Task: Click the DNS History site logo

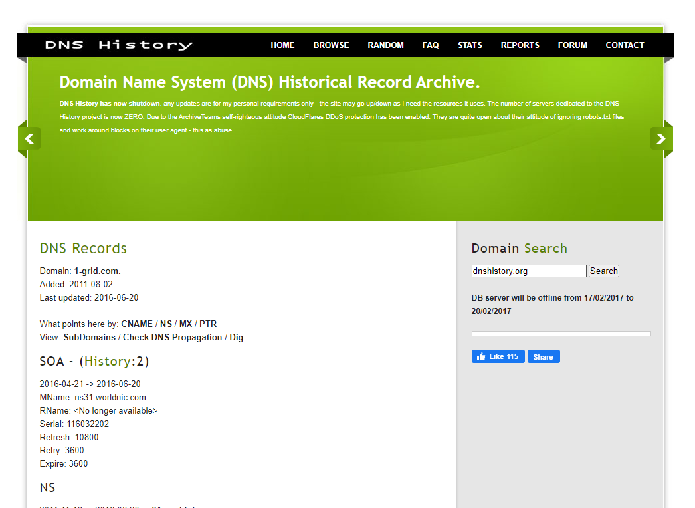Action: [x=119, y=45]
